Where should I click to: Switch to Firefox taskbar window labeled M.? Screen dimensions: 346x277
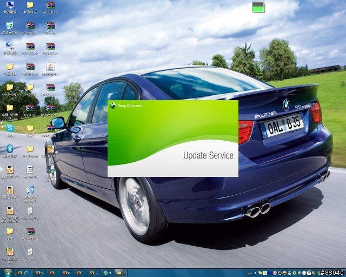pyautogui.click(x=67, y=273)
